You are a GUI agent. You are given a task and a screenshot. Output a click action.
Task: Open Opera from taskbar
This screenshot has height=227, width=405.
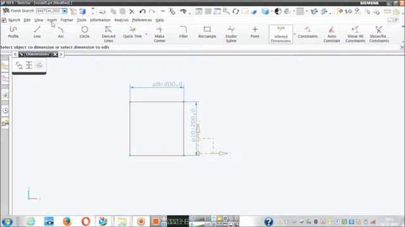click(85, 221)
